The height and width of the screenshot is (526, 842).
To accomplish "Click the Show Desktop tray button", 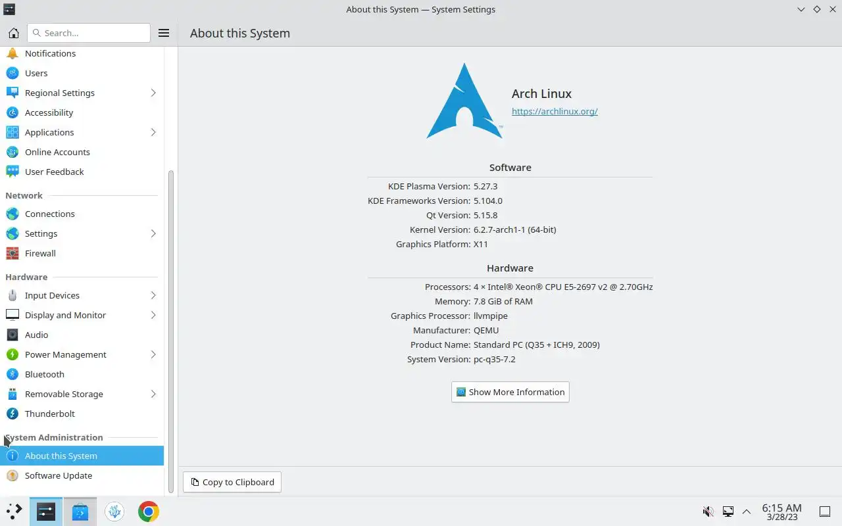I will 824,512.
